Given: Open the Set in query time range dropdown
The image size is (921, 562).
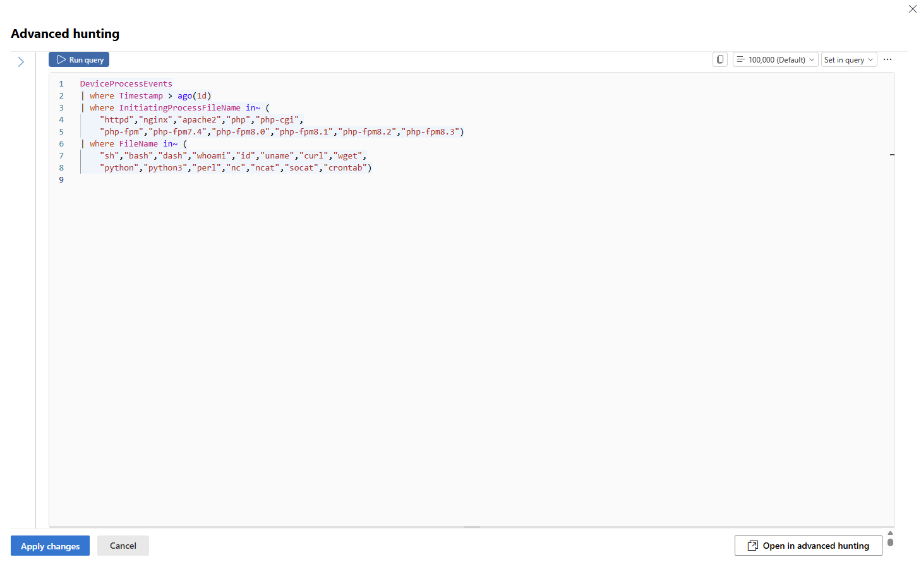Looking at the screenshot, I should (849, 59).
